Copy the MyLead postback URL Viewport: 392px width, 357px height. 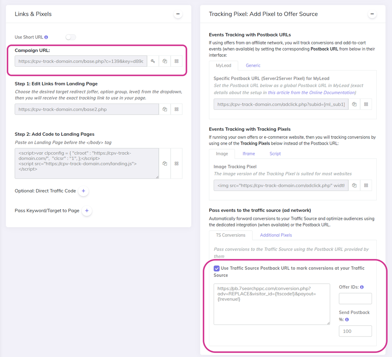pos(354,104)
